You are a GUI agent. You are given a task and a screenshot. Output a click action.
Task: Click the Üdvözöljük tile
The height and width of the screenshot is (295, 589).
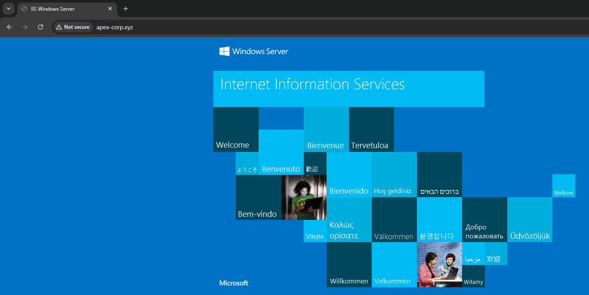click(530, 219)
